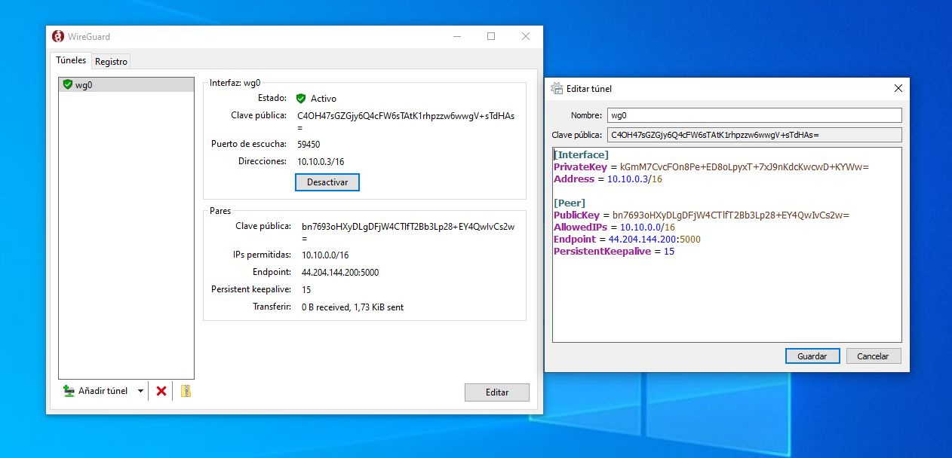Viewport: 952px width, 458px height.
Task: Export tunnels with the zip archive icon
Action: pos(186,391)
